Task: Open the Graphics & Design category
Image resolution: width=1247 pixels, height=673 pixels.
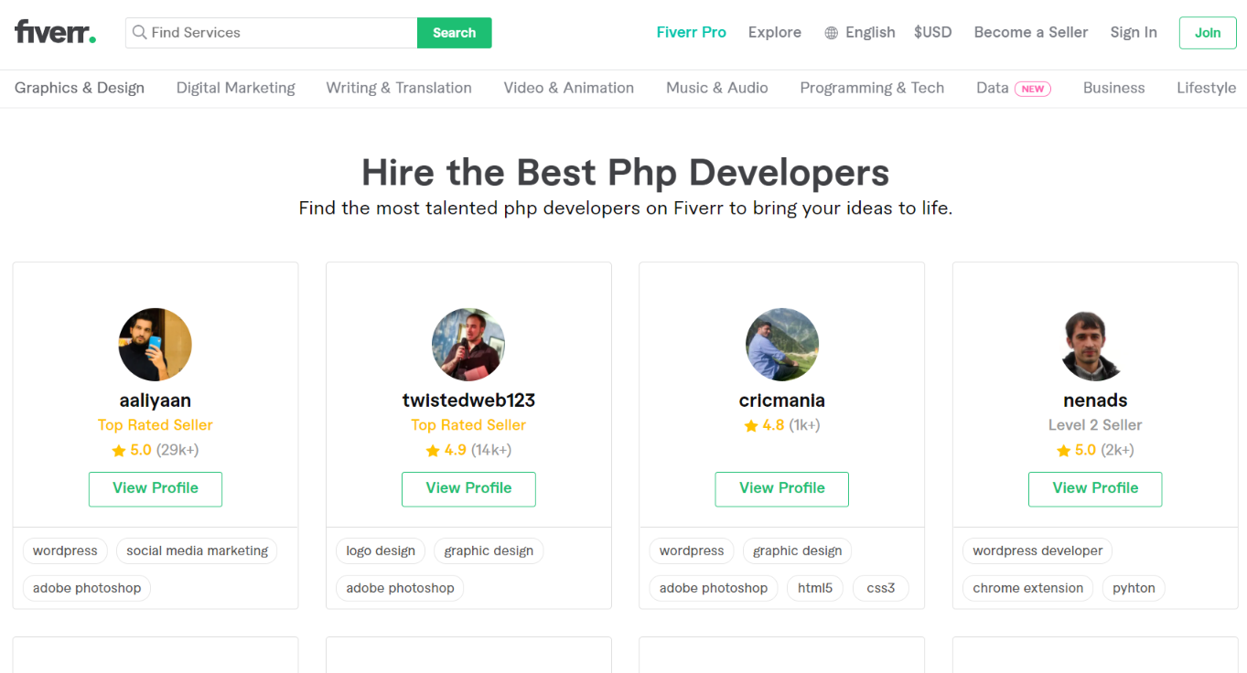Action: point(80,88)
